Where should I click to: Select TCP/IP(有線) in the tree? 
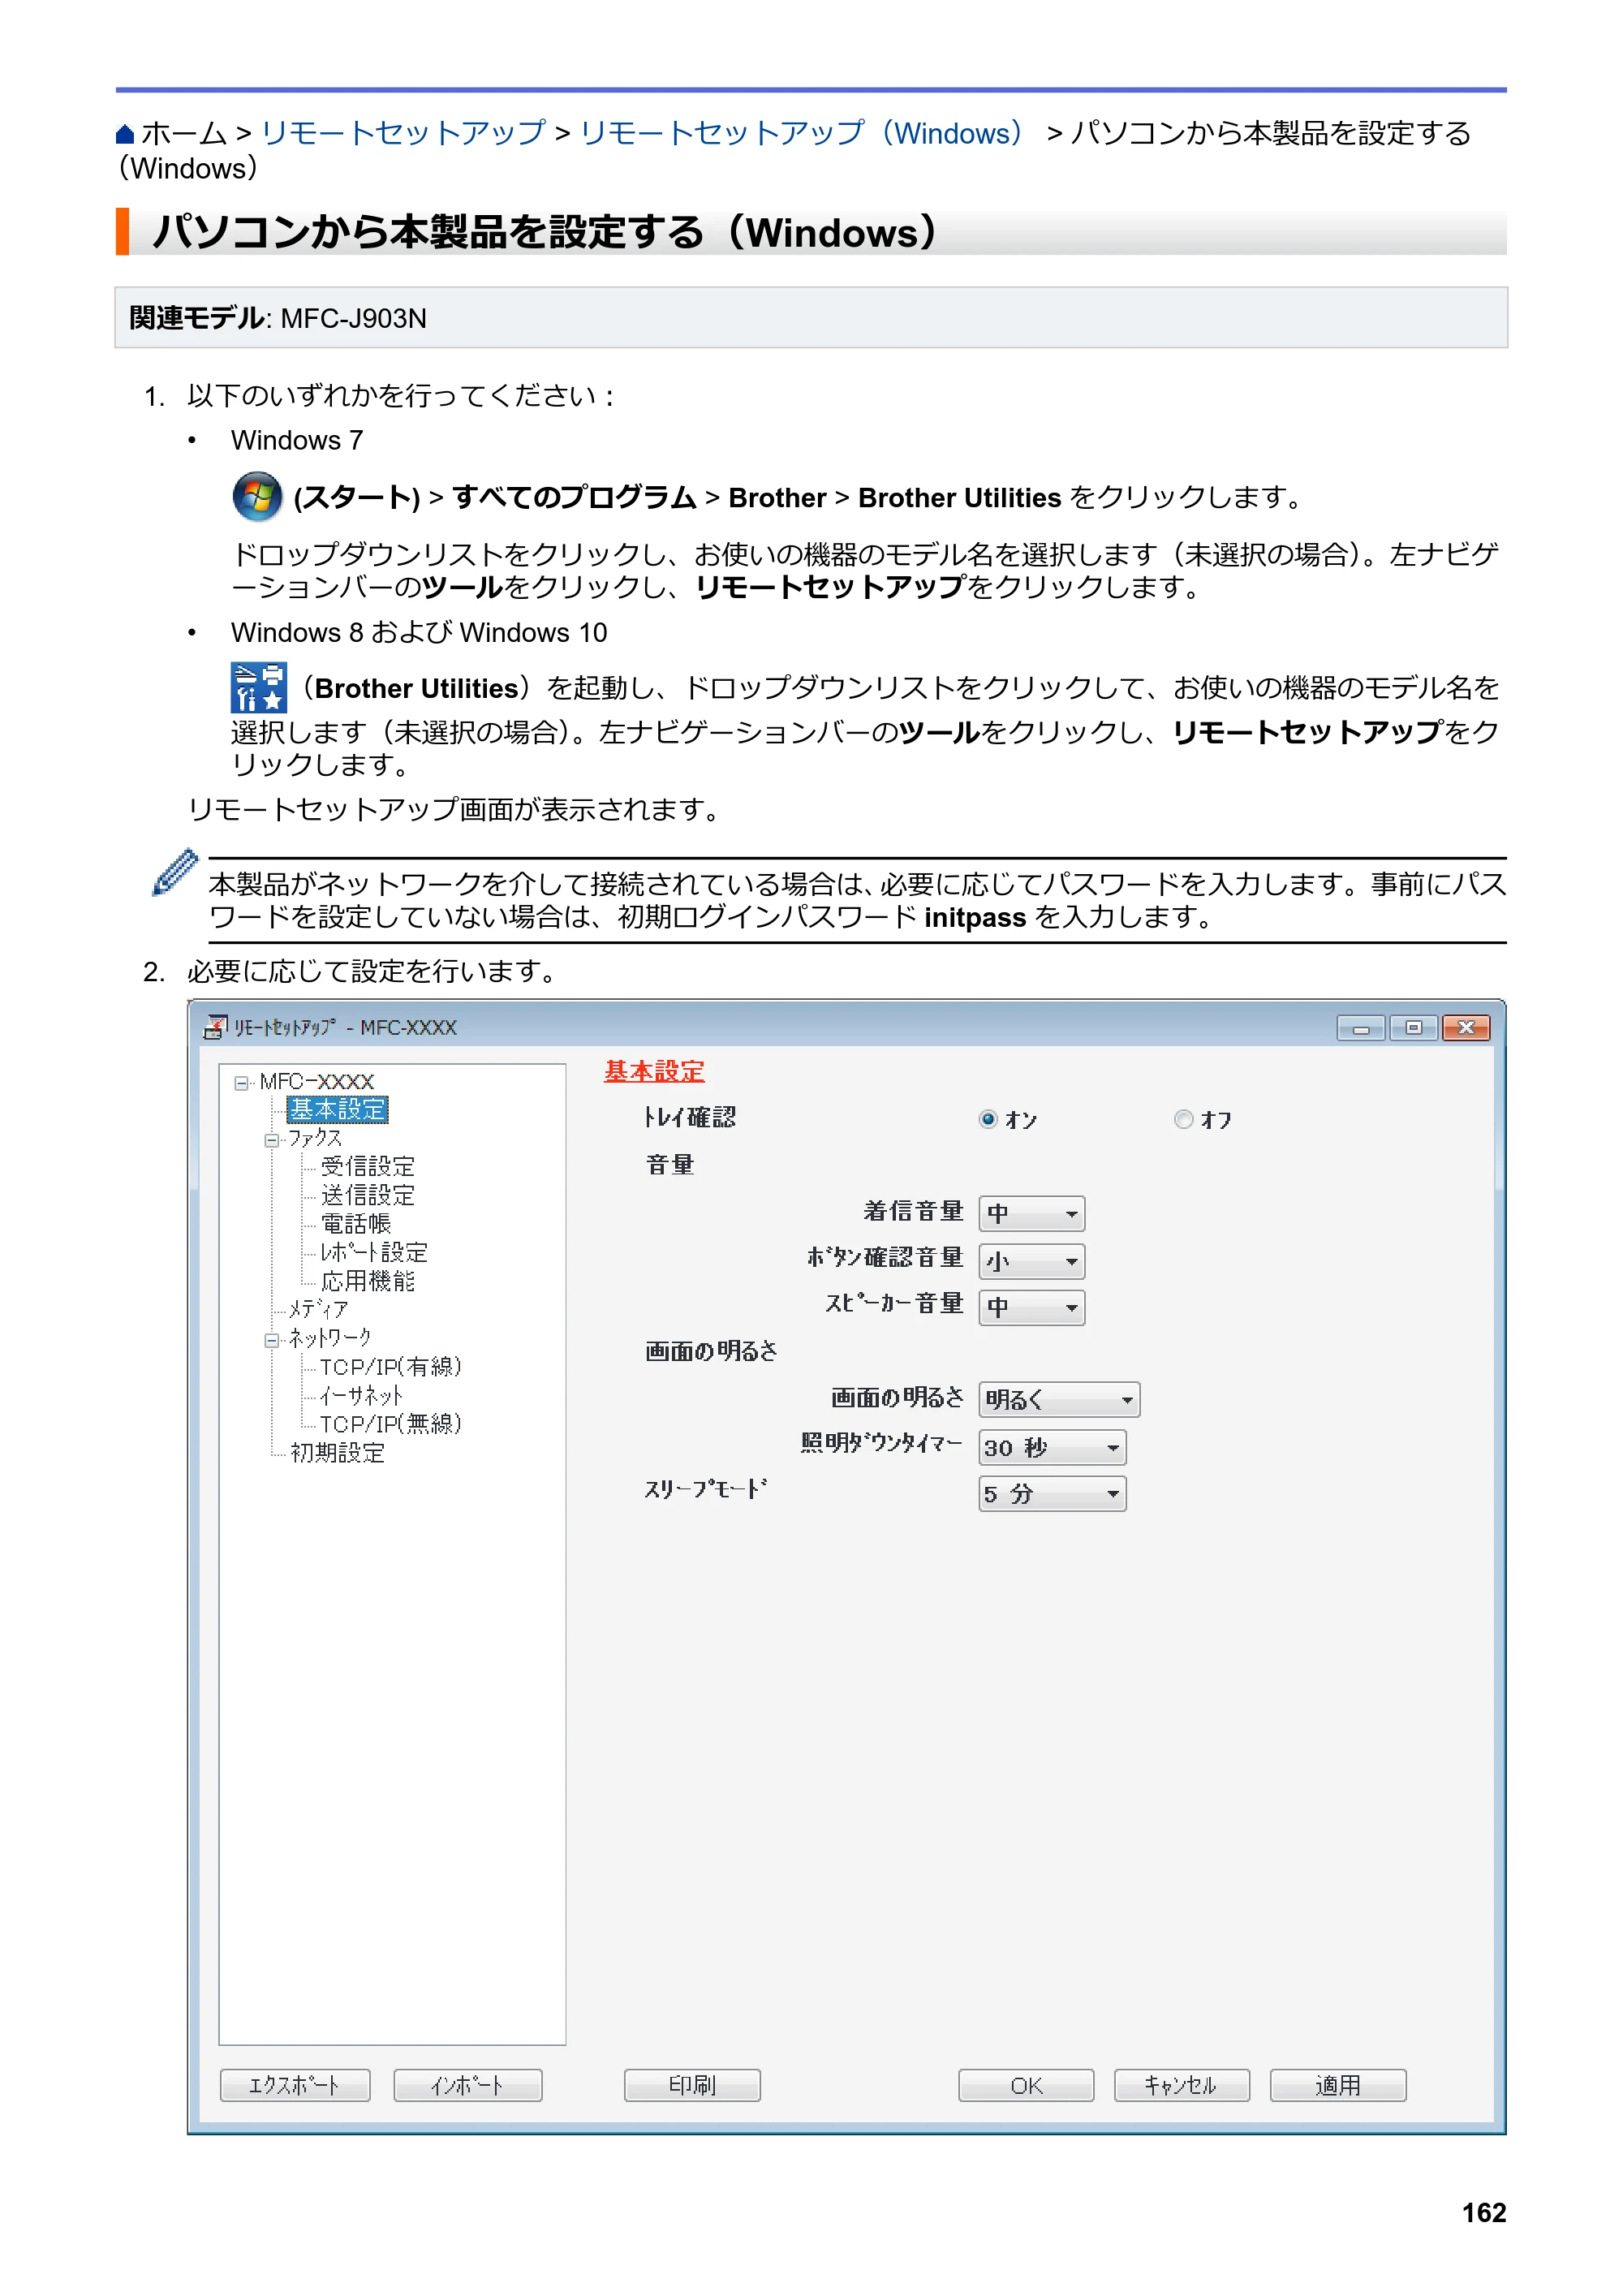pos(390,1367)
